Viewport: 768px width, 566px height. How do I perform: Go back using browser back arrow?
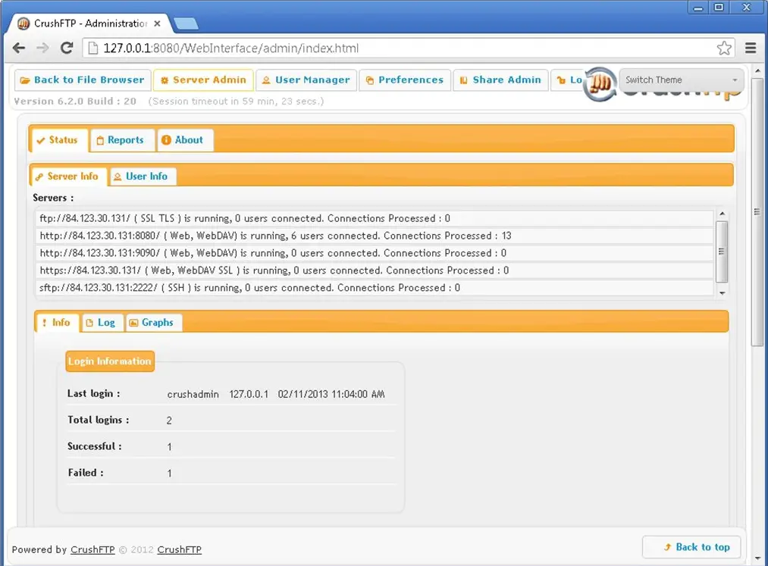tap(19, 48)
